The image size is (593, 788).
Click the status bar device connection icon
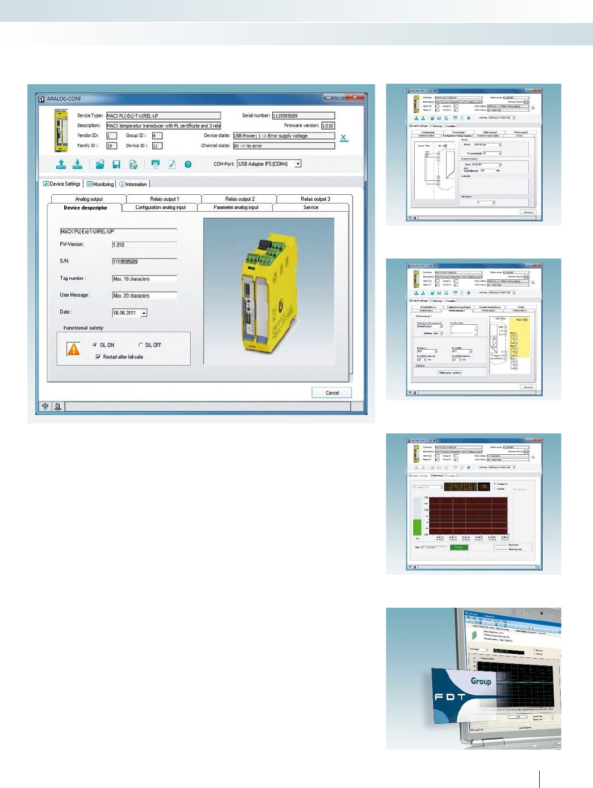coord(58,406)
